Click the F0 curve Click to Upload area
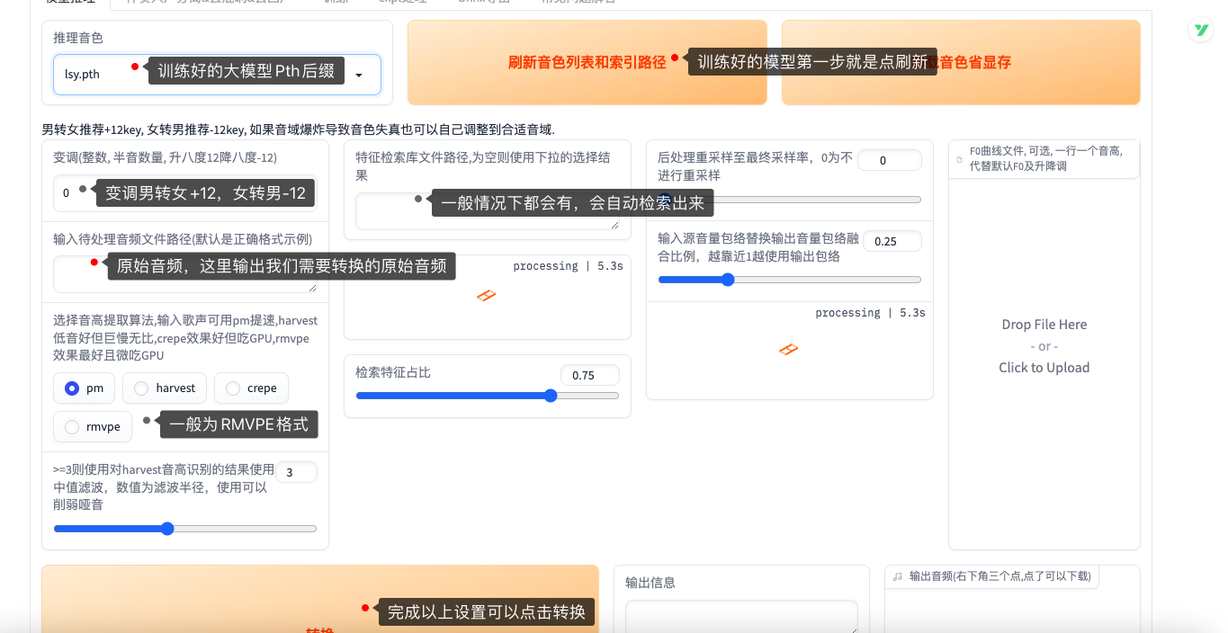The width and height of the screenshot is (1228, 633). (1044, 367)
